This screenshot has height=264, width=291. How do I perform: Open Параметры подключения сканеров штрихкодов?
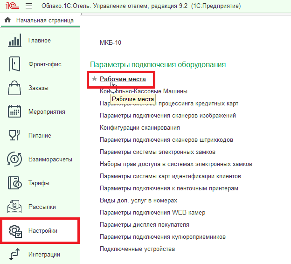point(166,139)
